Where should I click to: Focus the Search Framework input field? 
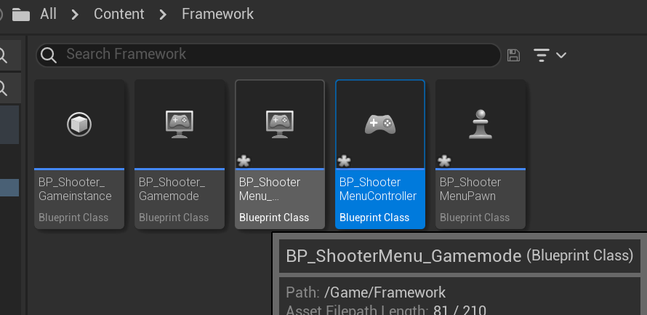268,55
